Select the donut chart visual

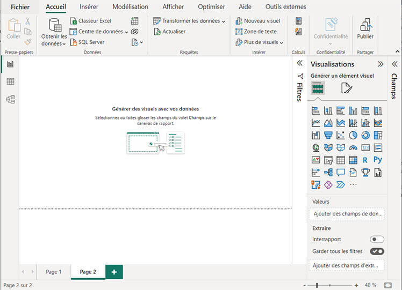365,135
